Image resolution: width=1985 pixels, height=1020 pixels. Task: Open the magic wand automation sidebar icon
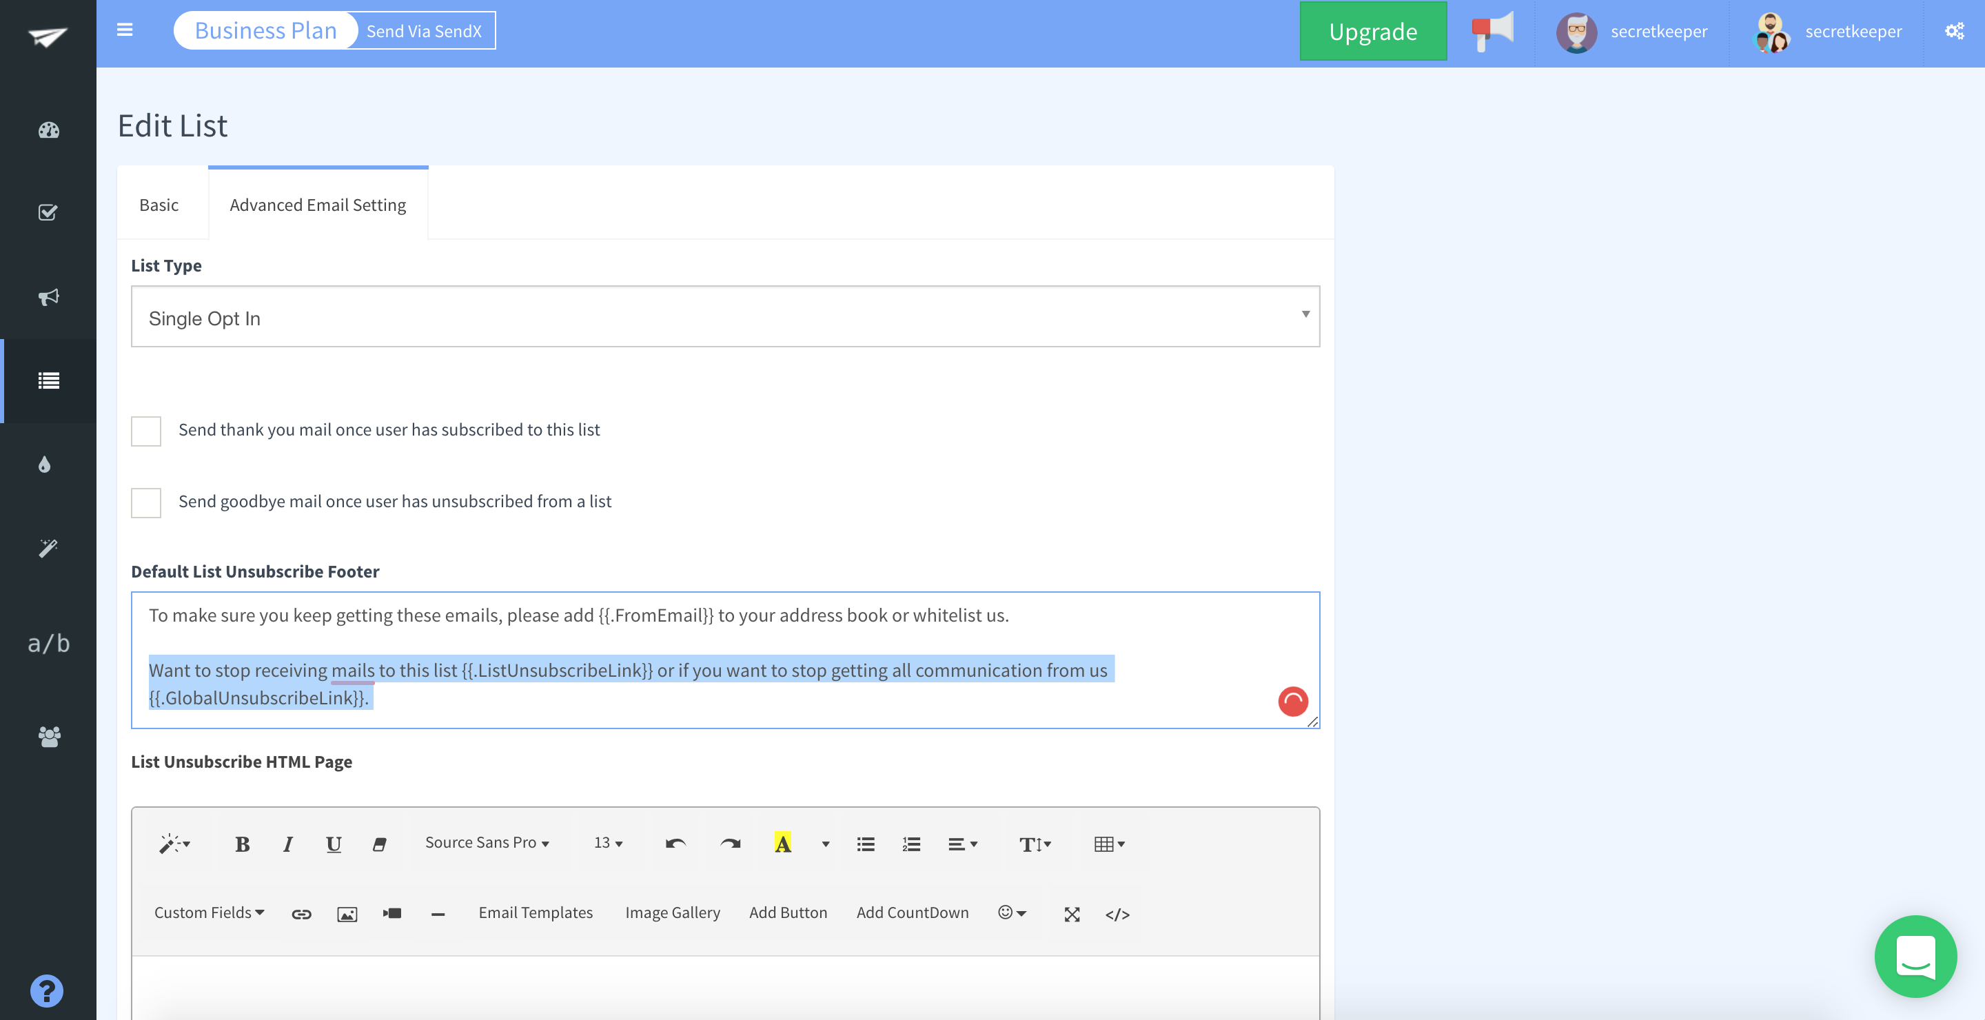[x=48, y=548]
